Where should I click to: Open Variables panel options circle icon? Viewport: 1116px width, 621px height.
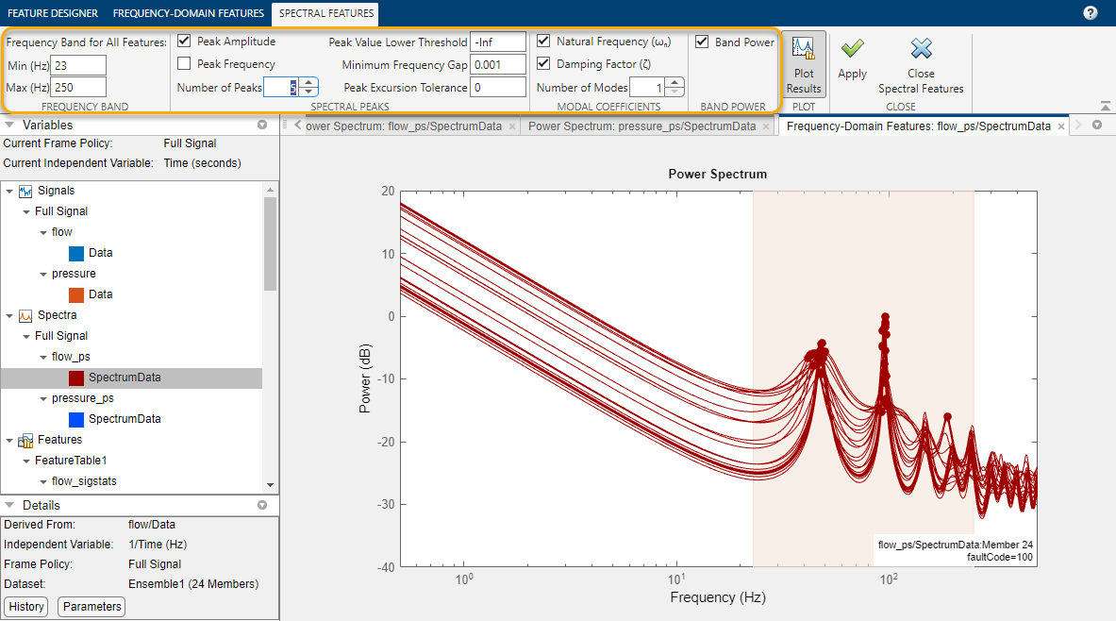click(262, 125)
